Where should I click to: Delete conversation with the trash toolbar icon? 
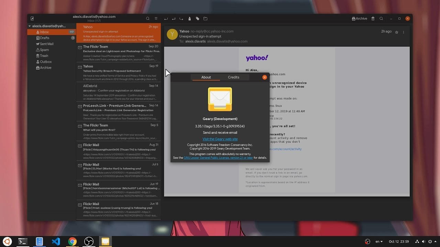coord(373,19)
